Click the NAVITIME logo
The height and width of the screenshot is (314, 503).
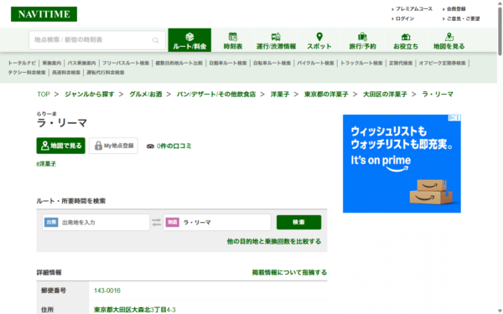click(x=44, y=14)
